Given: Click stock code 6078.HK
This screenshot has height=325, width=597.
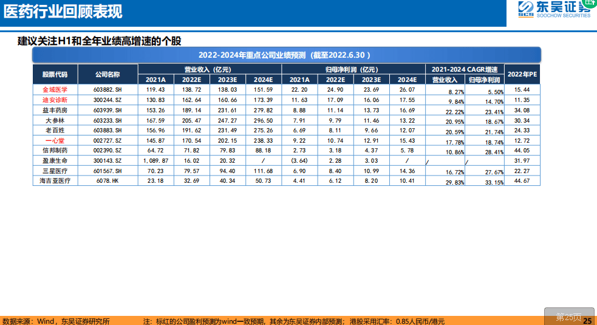Looking at the screenshot, I should (x=107, y=180).
